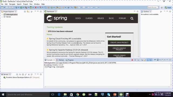Open FORUM link on Spring dashboard
This screenshot has width=173, height=97.
coord(122,18)
